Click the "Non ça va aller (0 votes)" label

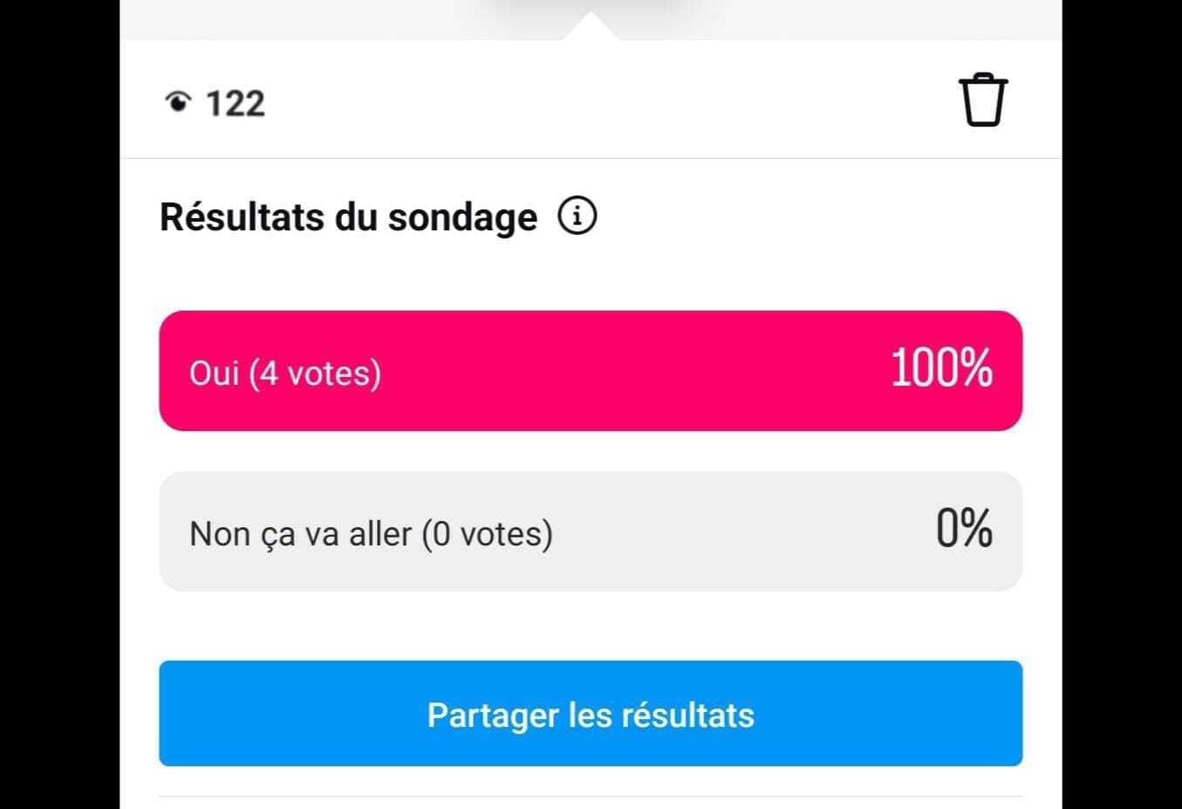[x=371, y=534]
